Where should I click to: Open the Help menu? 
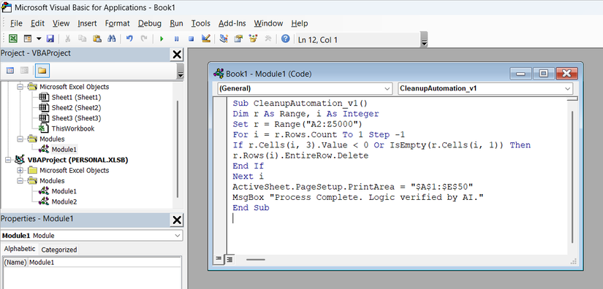(300, 23)
